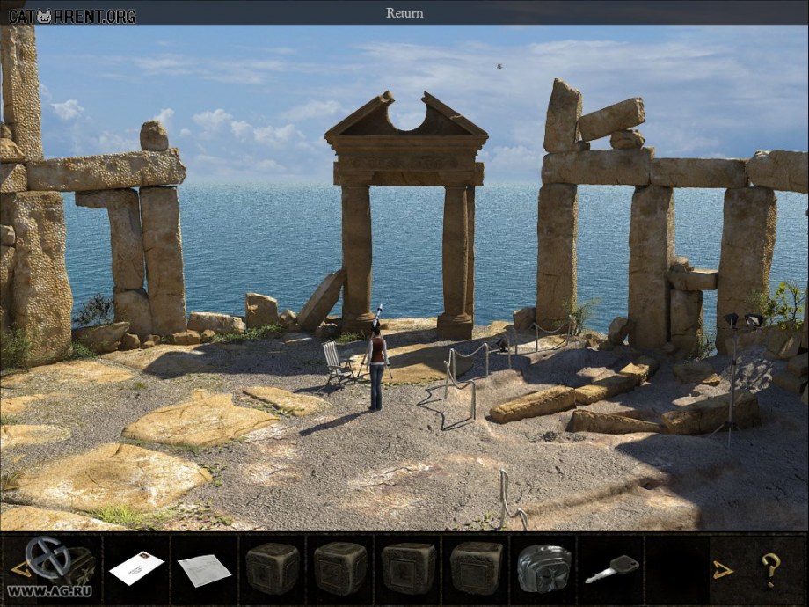Screen dimensions: 809x607
Task: Inspect the small flying object in the sky
Action: pos(499,66)
